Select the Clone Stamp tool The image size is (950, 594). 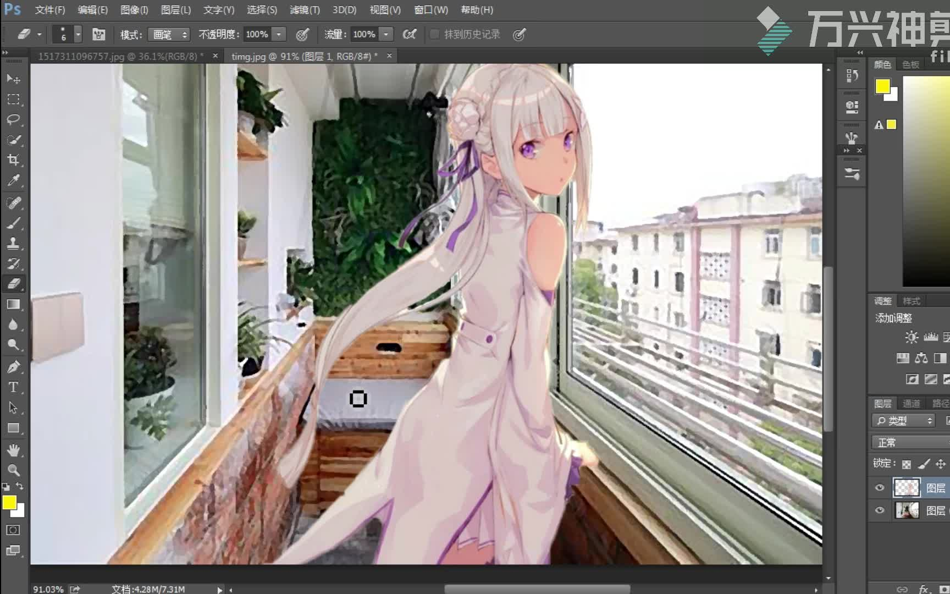coord(13,243)
